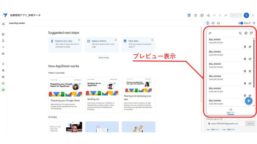Open the Save dropdown arrow
This screenshot has height=144, width=257.
(240, 15)
